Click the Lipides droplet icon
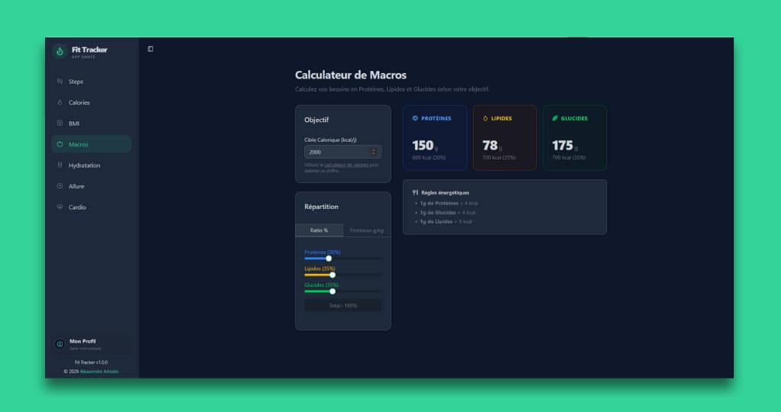The height and width of the screenshot is (412, 781). (x=485, y=118)
